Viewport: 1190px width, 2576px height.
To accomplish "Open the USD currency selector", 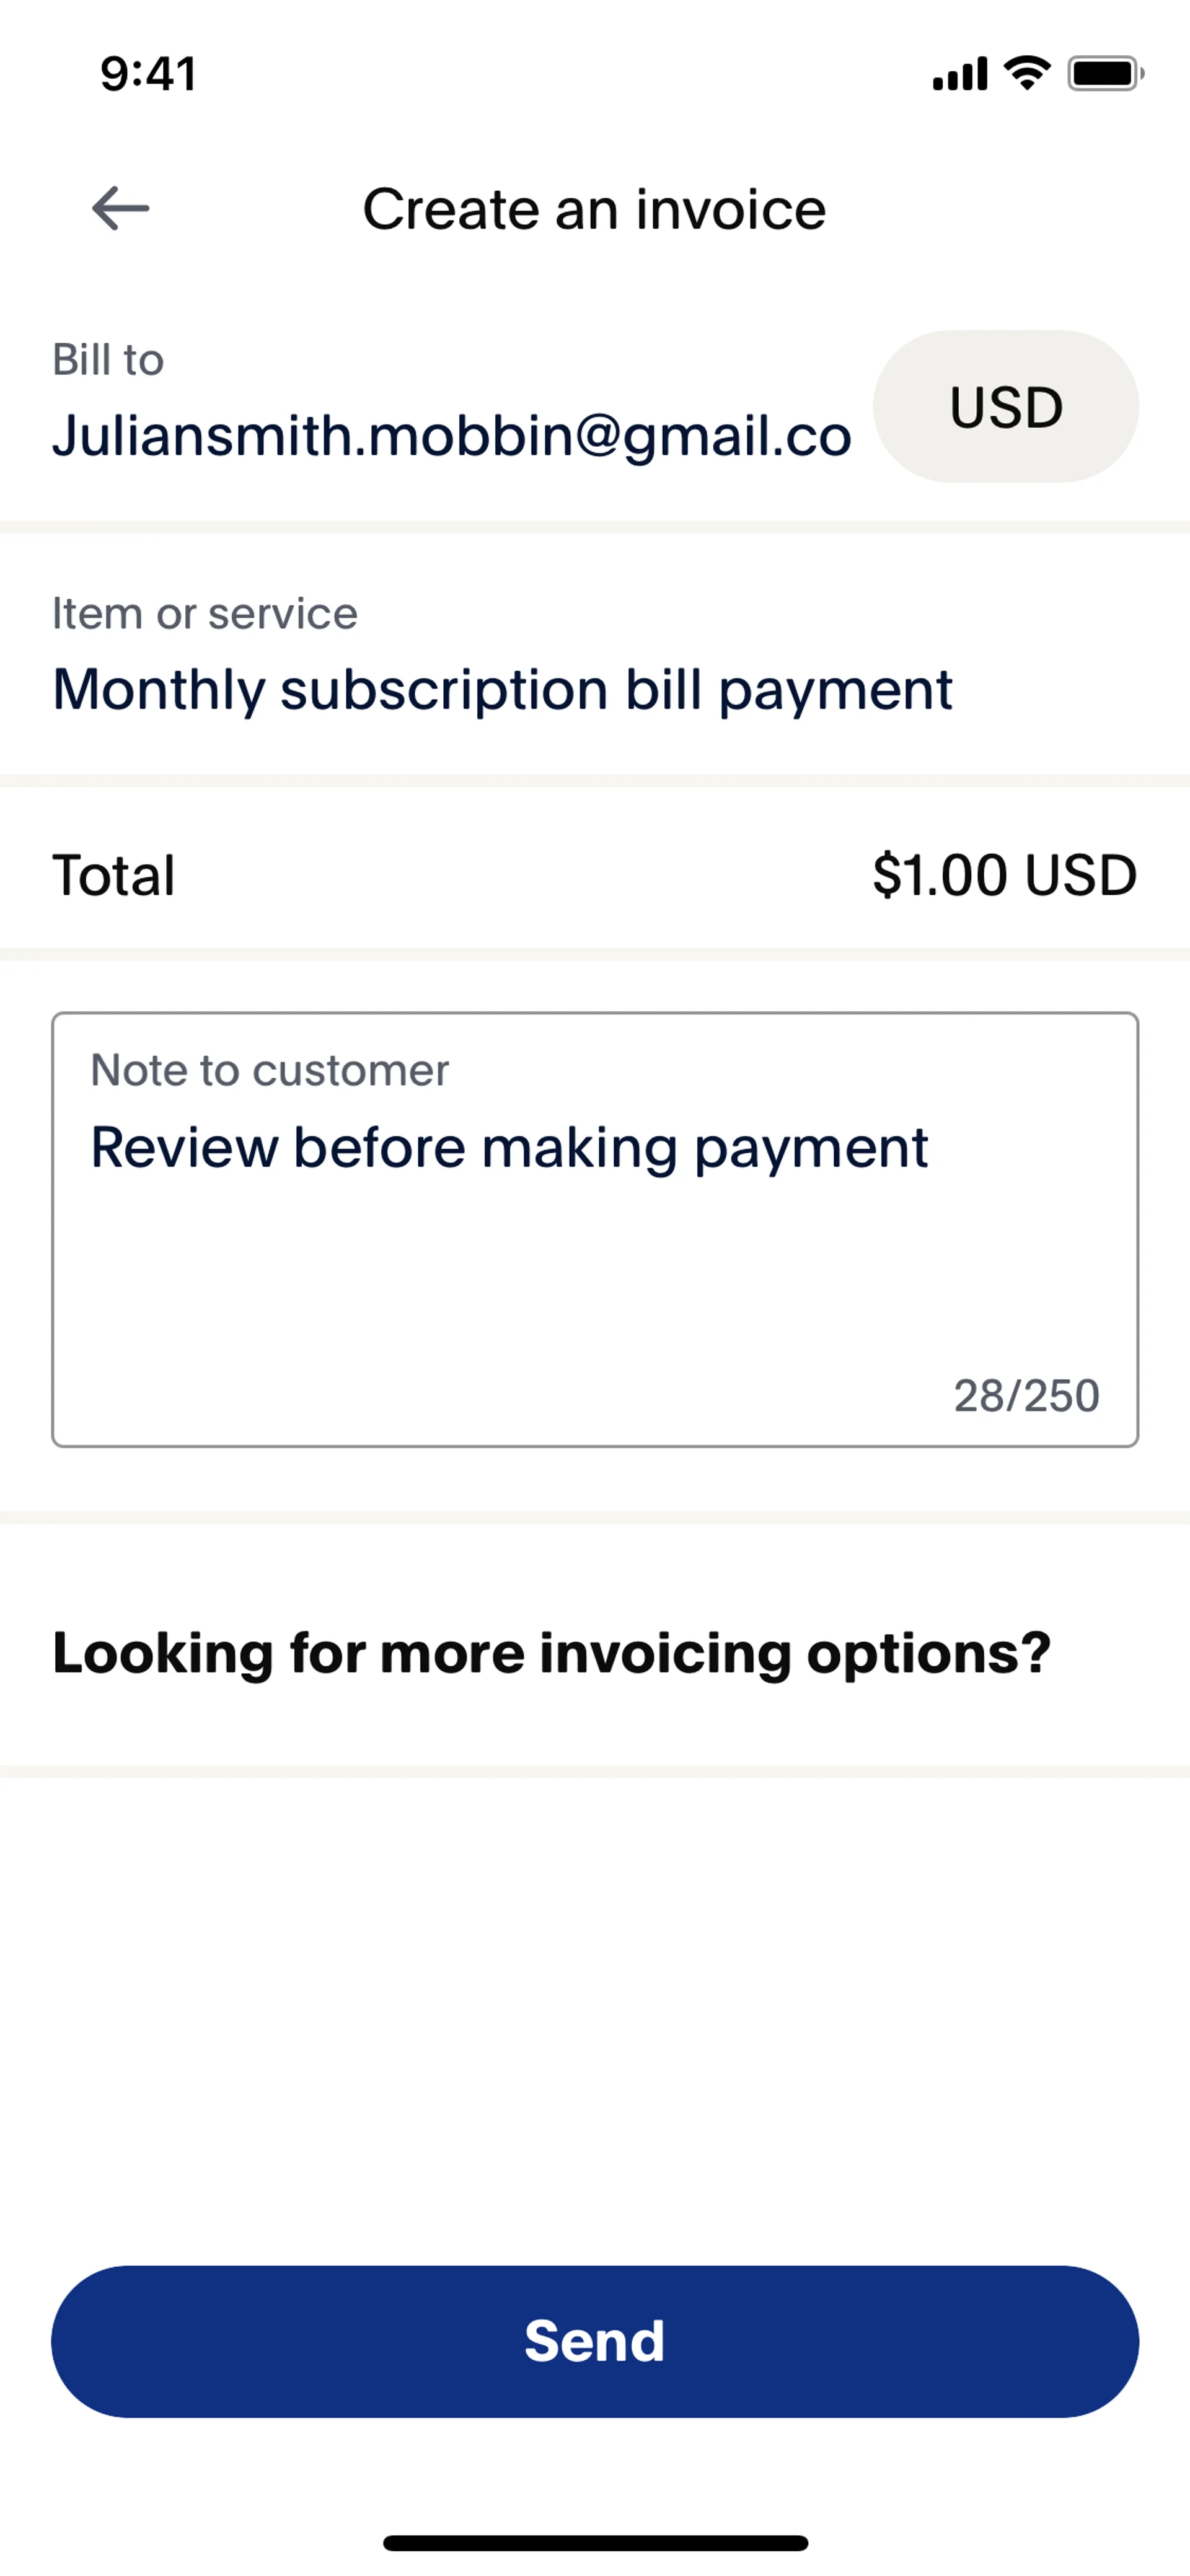I will point(1005,407).
